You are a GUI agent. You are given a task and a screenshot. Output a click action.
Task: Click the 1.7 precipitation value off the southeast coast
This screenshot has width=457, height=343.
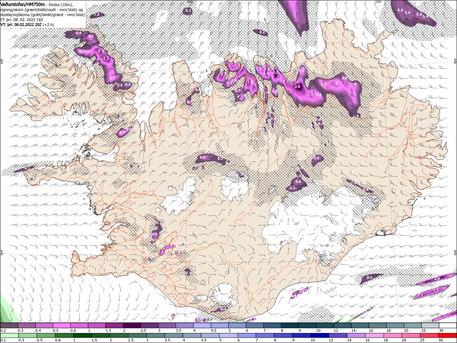[435, 290]
